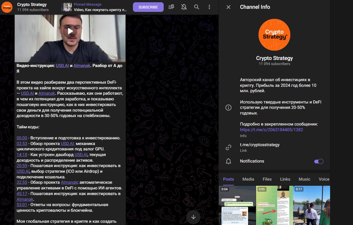The image size is (353, 225).
Task: Subscribe to the Crypto Strategy channel
Action: (148, 7)
